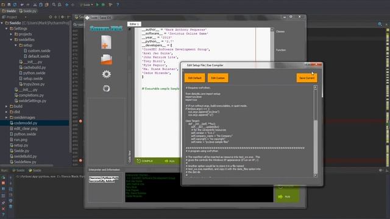Click the open file icon in Swide sidebar
This screenshot has height=219, width=390.
pyautogui.click(x=107, y=60)
